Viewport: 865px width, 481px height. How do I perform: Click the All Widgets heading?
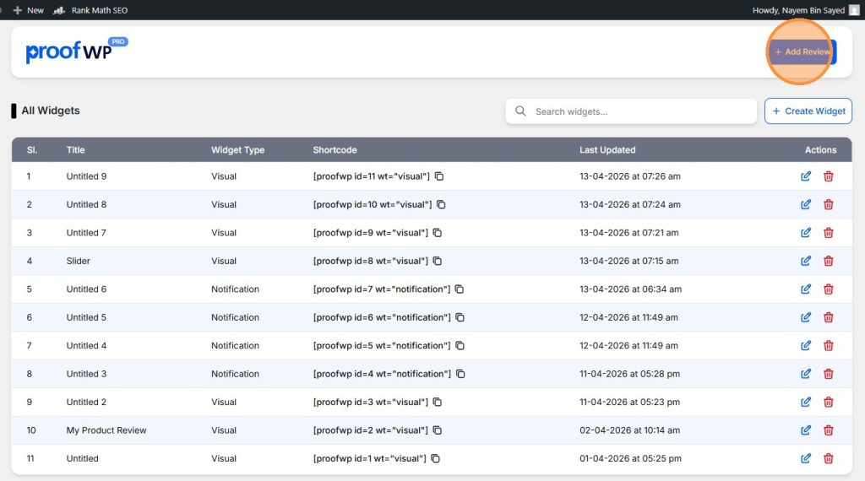(x=50, y=111)
